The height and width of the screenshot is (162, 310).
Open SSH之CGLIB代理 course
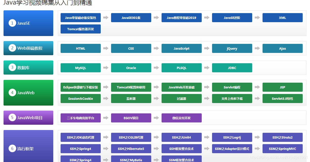tap(131, 137)
